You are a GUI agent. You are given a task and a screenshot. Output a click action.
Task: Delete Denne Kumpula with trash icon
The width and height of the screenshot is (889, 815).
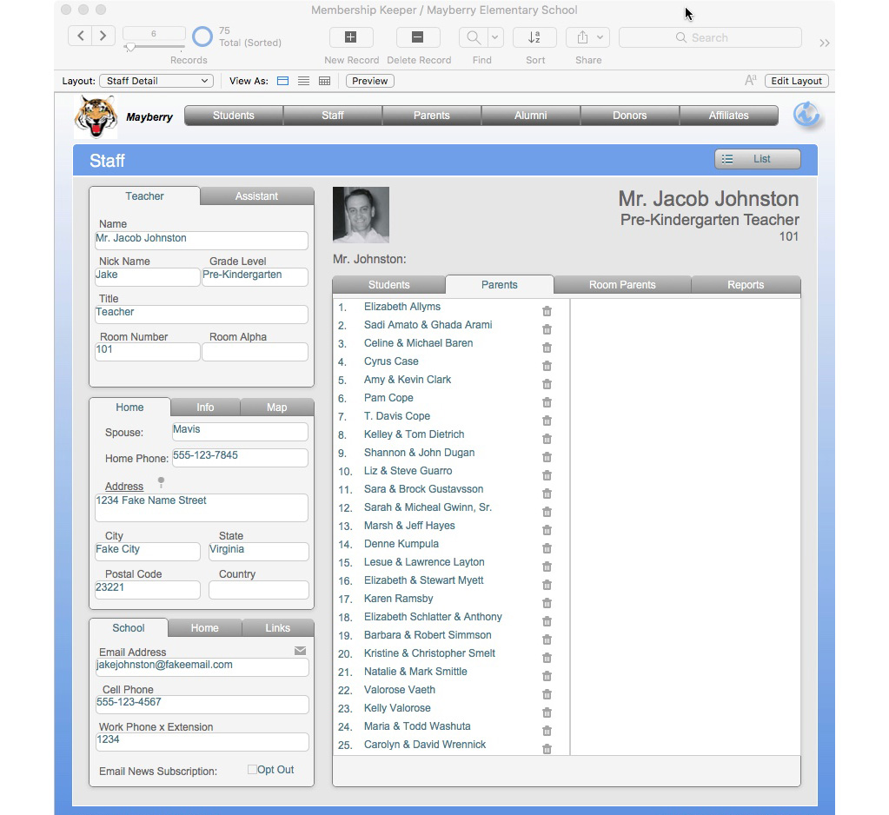547,548
